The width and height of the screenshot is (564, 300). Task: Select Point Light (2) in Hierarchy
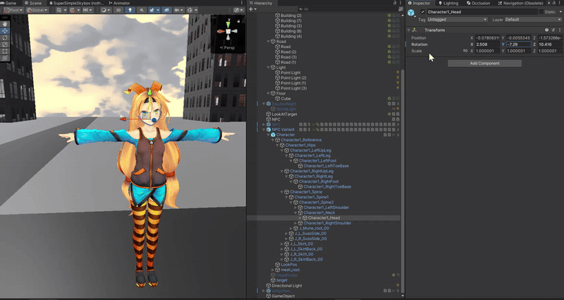click(x=293, y=78)
